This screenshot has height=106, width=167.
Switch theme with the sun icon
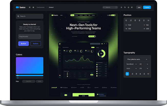point(121,7)
